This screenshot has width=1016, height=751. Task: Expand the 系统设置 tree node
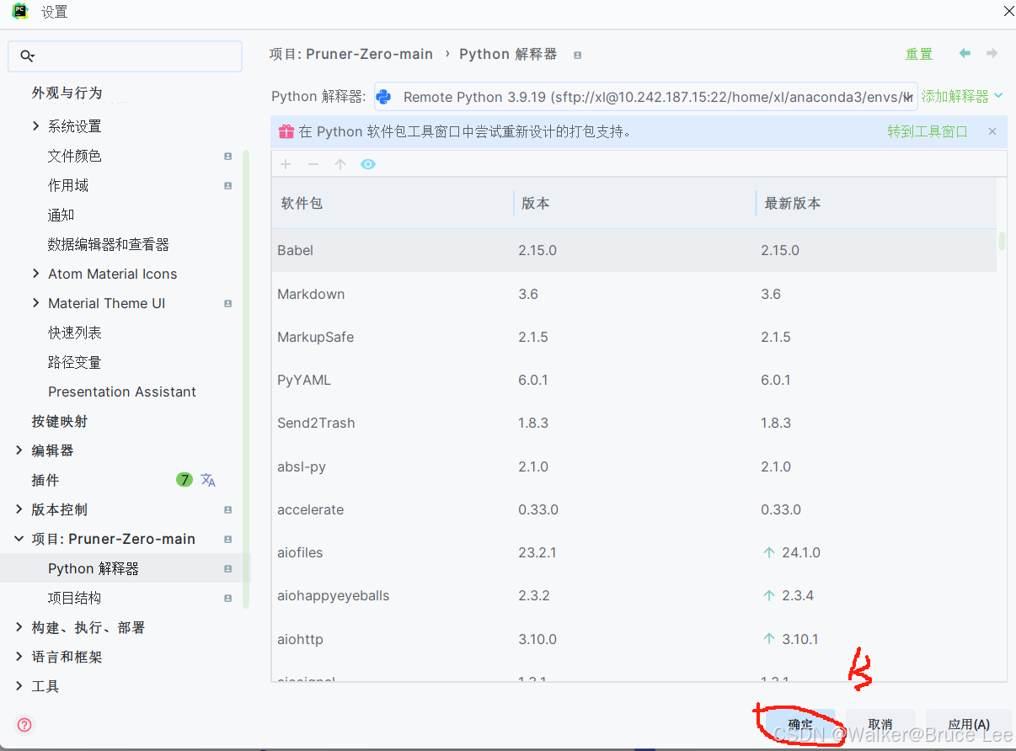click(35, 126)
